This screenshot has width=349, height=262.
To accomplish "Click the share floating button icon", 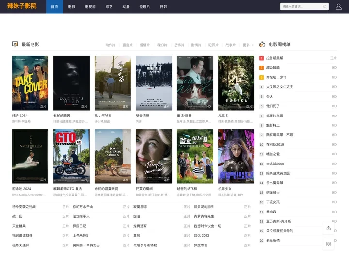I will coord(328,228).
